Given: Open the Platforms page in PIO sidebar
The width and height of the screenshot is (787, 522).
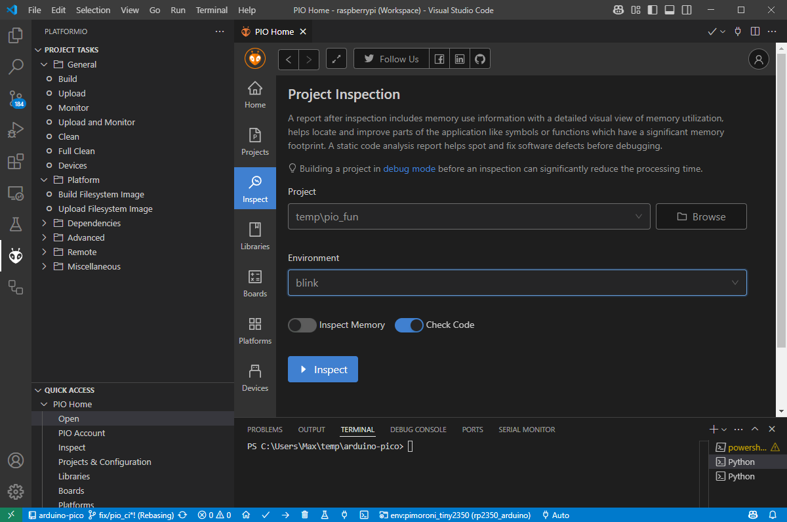Looking at the screenshot, I should 255,330.
